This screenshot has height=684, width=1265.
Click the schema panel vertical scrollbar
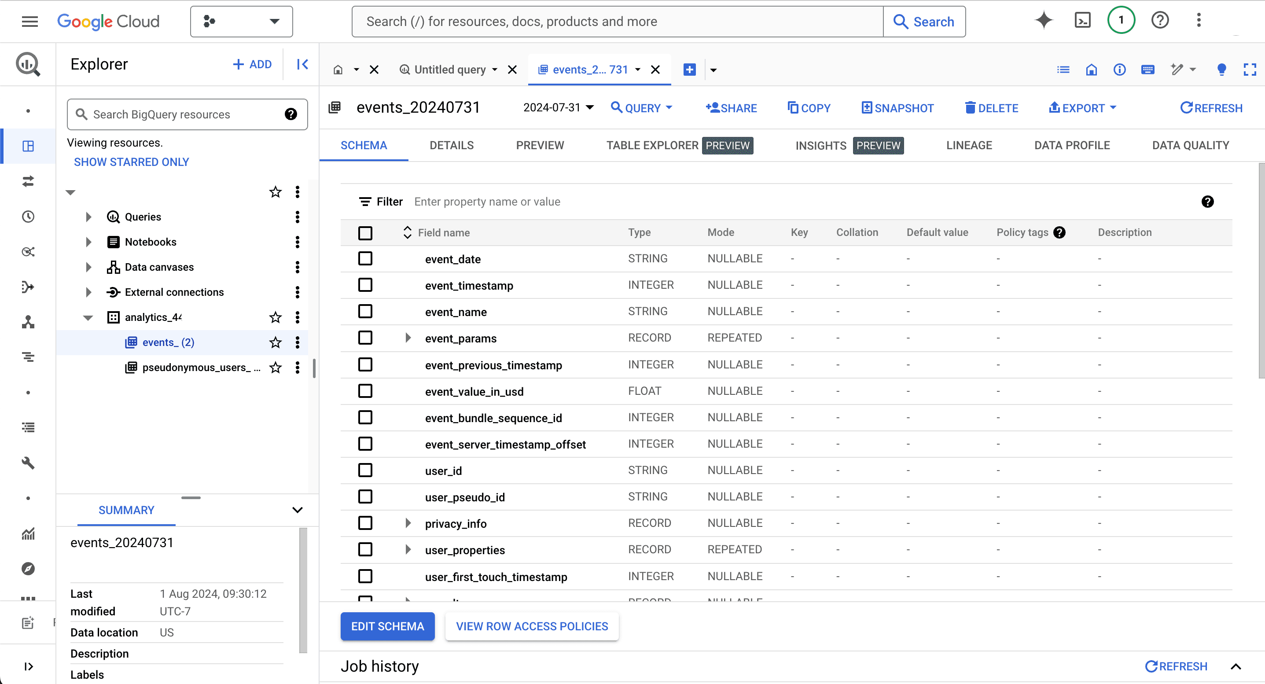(1261, 271)
